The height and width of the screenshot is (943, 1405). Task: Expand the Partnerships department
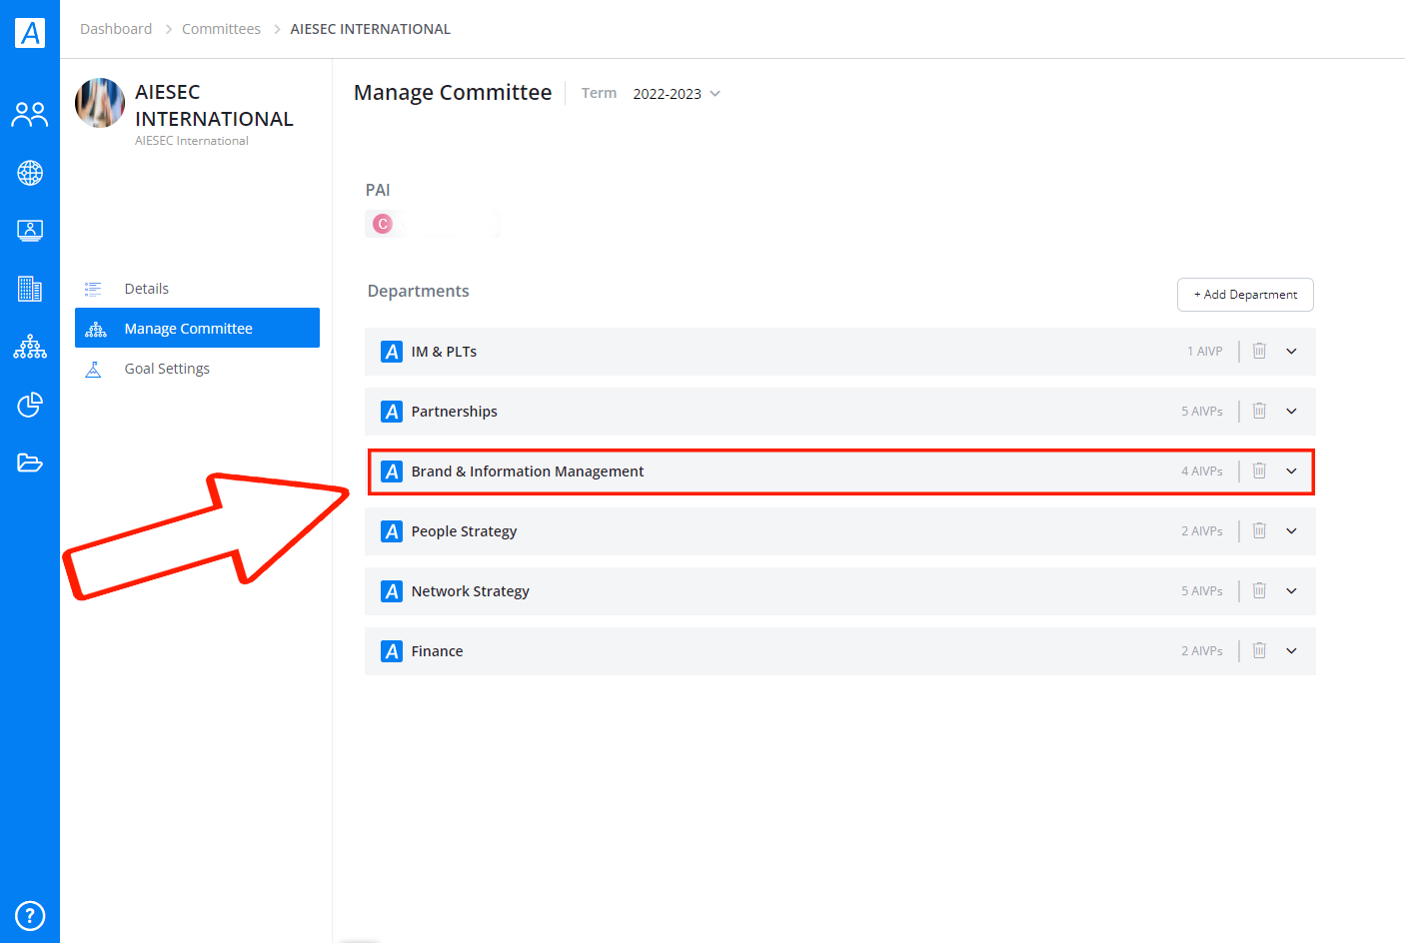(1291, 411)
